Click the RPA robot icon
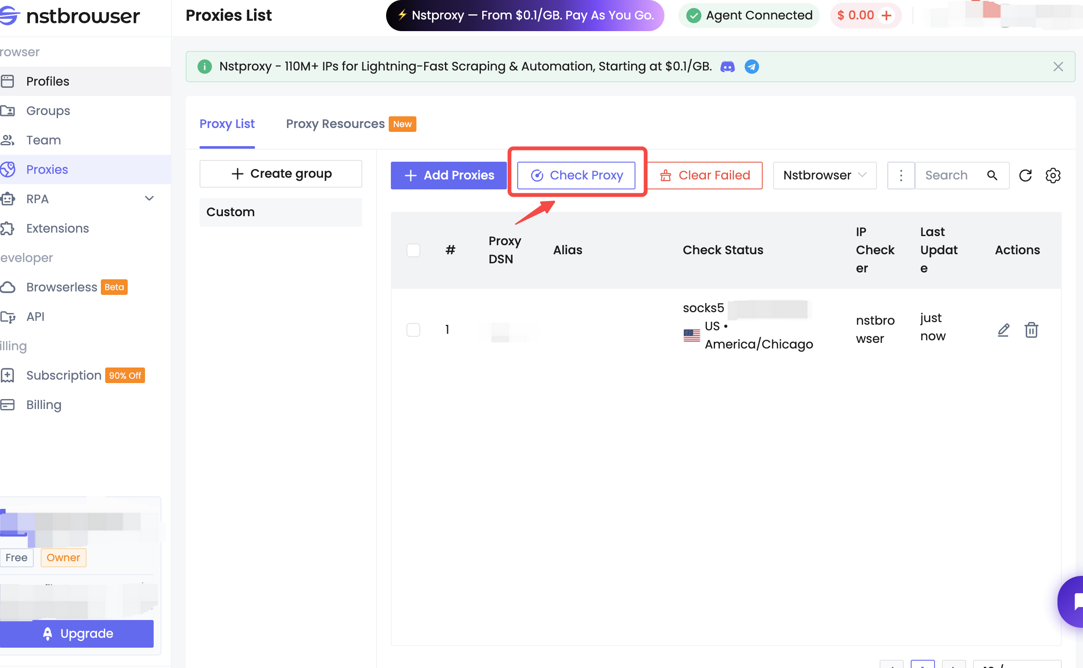The width and height of the screenshot is (1083, 668). [x=7, y=199]
